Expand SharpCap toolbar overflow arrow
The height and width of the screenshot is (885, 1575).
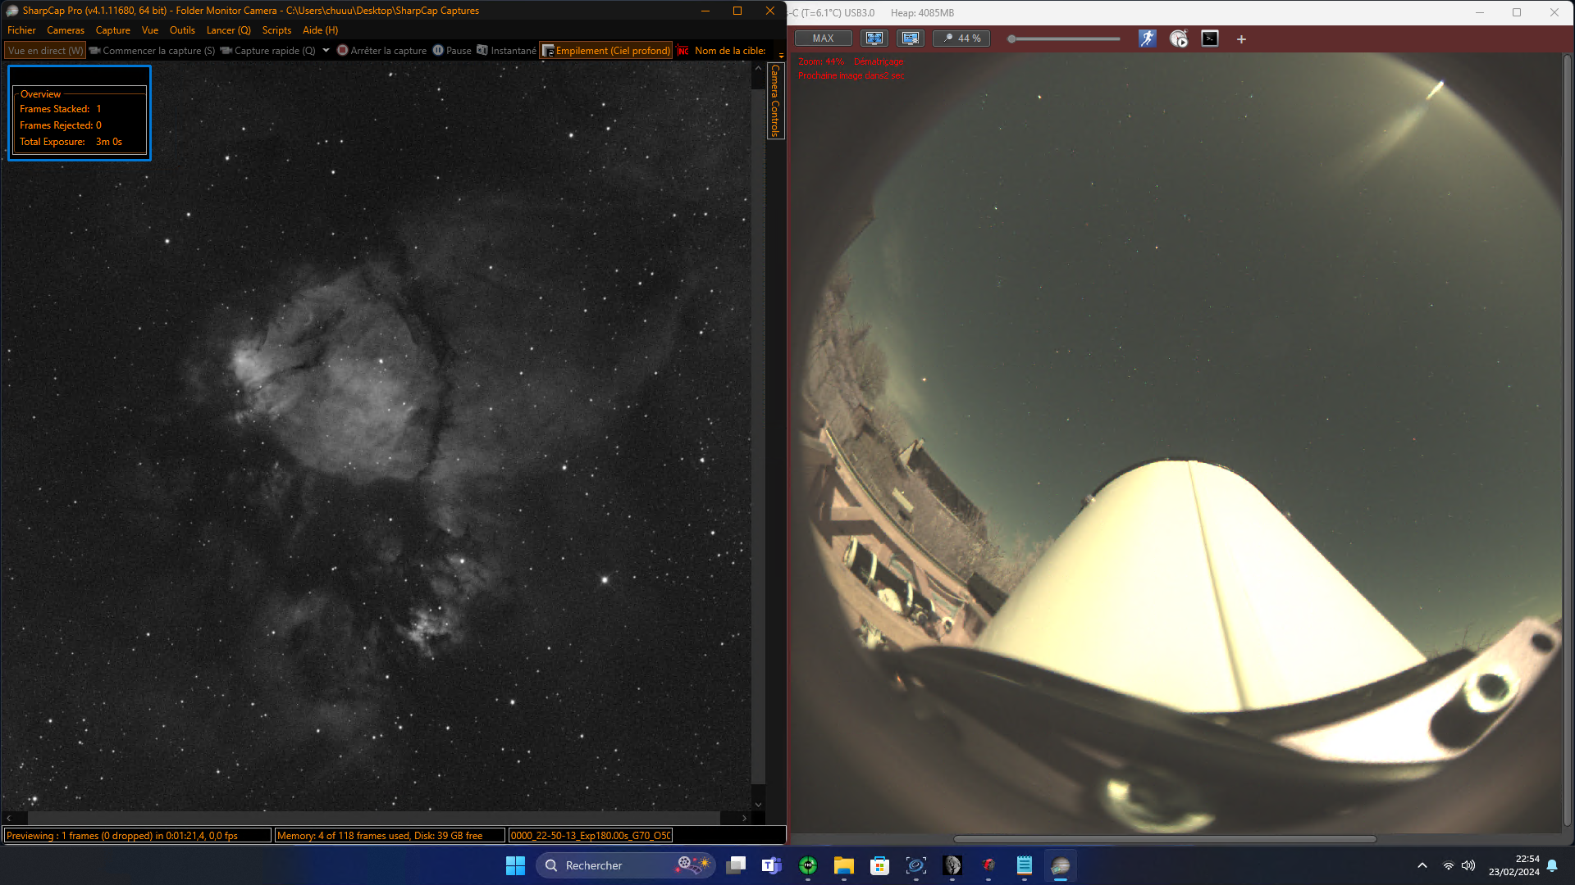(781, 56)
